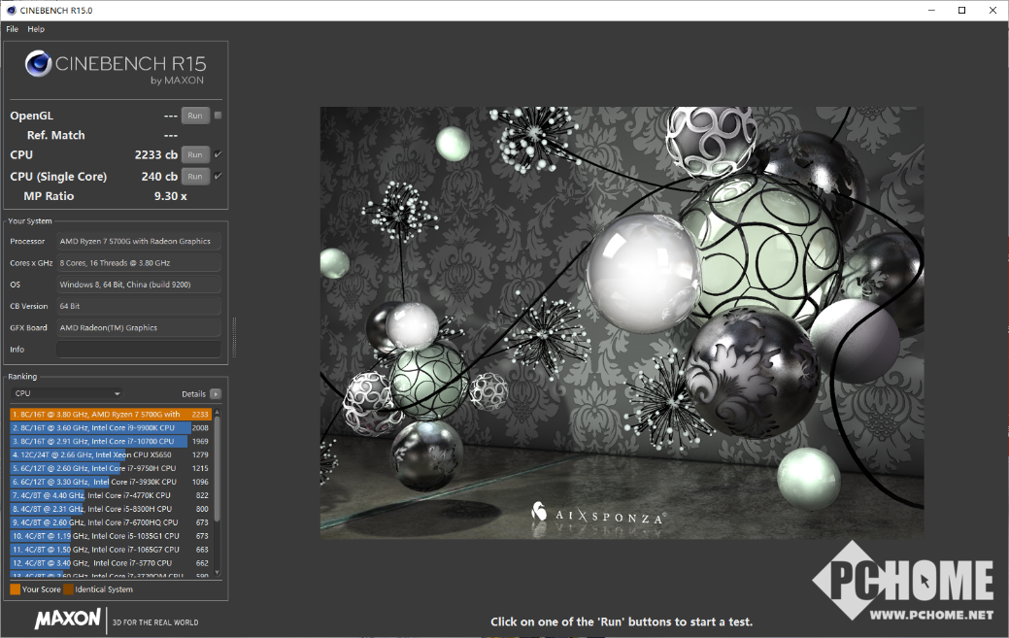Click the Your Score orange swatch
The height and width of the screenshot is (638, 1009).
pos(15,589)
